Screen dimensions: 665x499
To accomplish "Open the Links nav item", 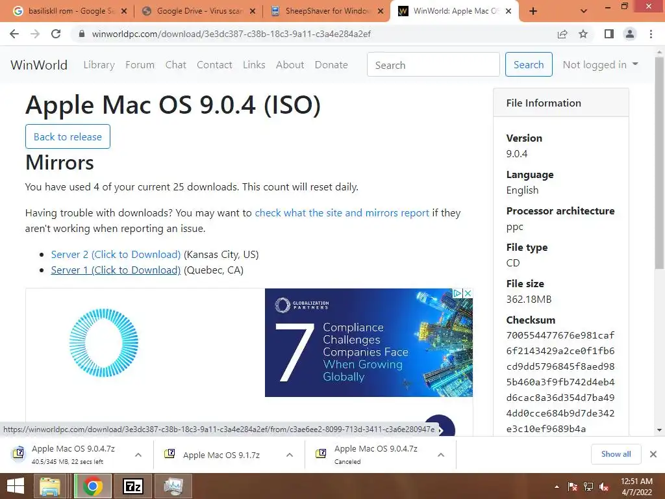I will click(254, 65).
